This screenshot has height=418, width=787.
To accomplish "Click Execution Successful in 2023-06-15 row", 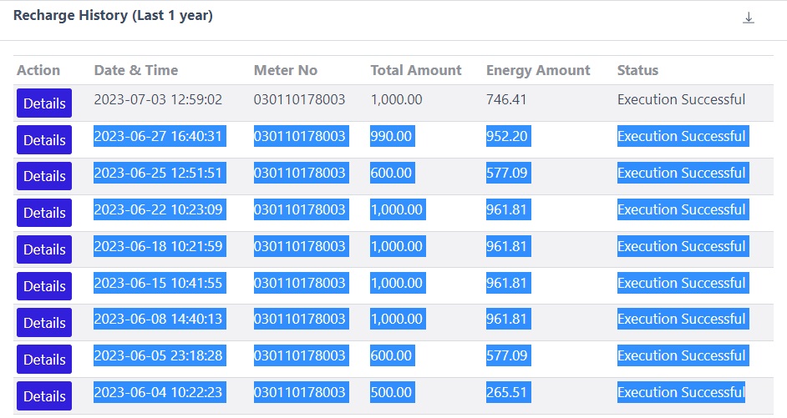I will point(683,283).
